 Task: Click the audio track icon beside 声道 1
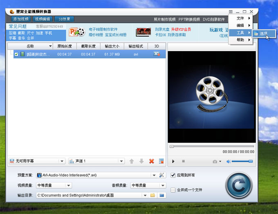pos(72,161)
